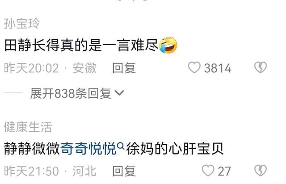
Task: Tap the 河北 location label
Action: (x=84, y=171)
